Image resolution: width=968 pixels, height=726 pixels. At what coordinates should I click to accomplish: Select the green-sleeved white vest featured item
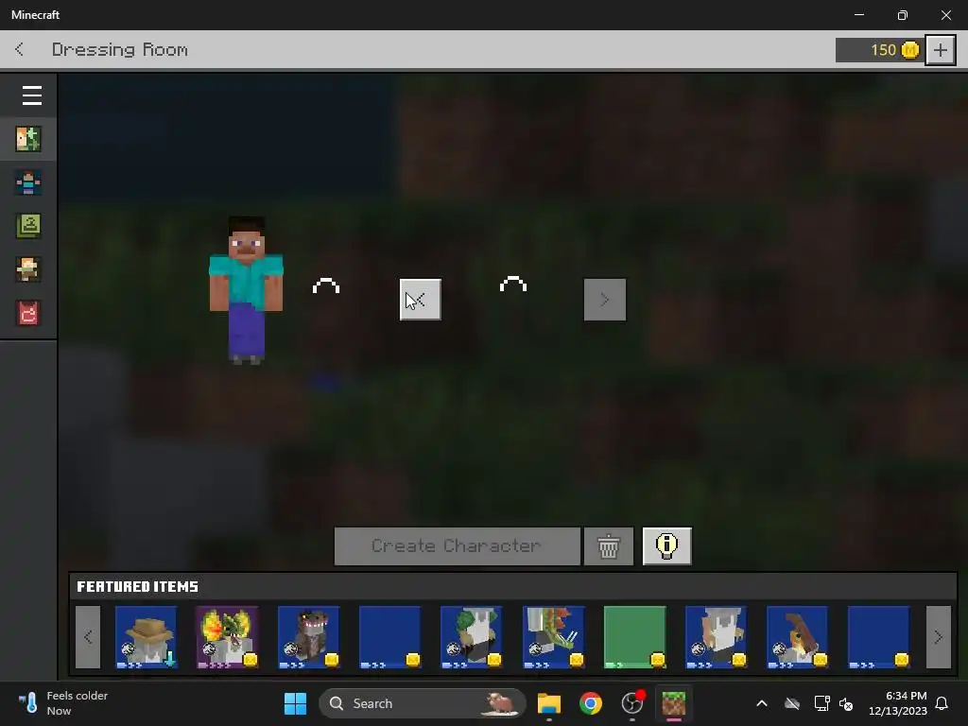472,637
